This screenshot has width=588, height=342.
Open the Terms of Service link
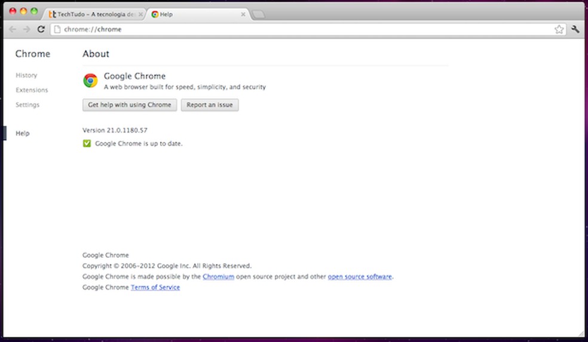pos(155,287)
